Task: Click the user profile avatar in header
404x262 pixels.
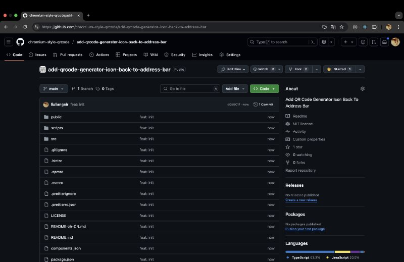Action: [x=395, y=42]
